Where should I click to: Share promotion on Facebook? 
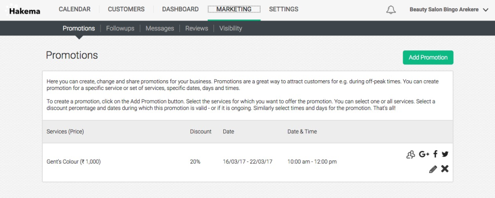(435, 154)
